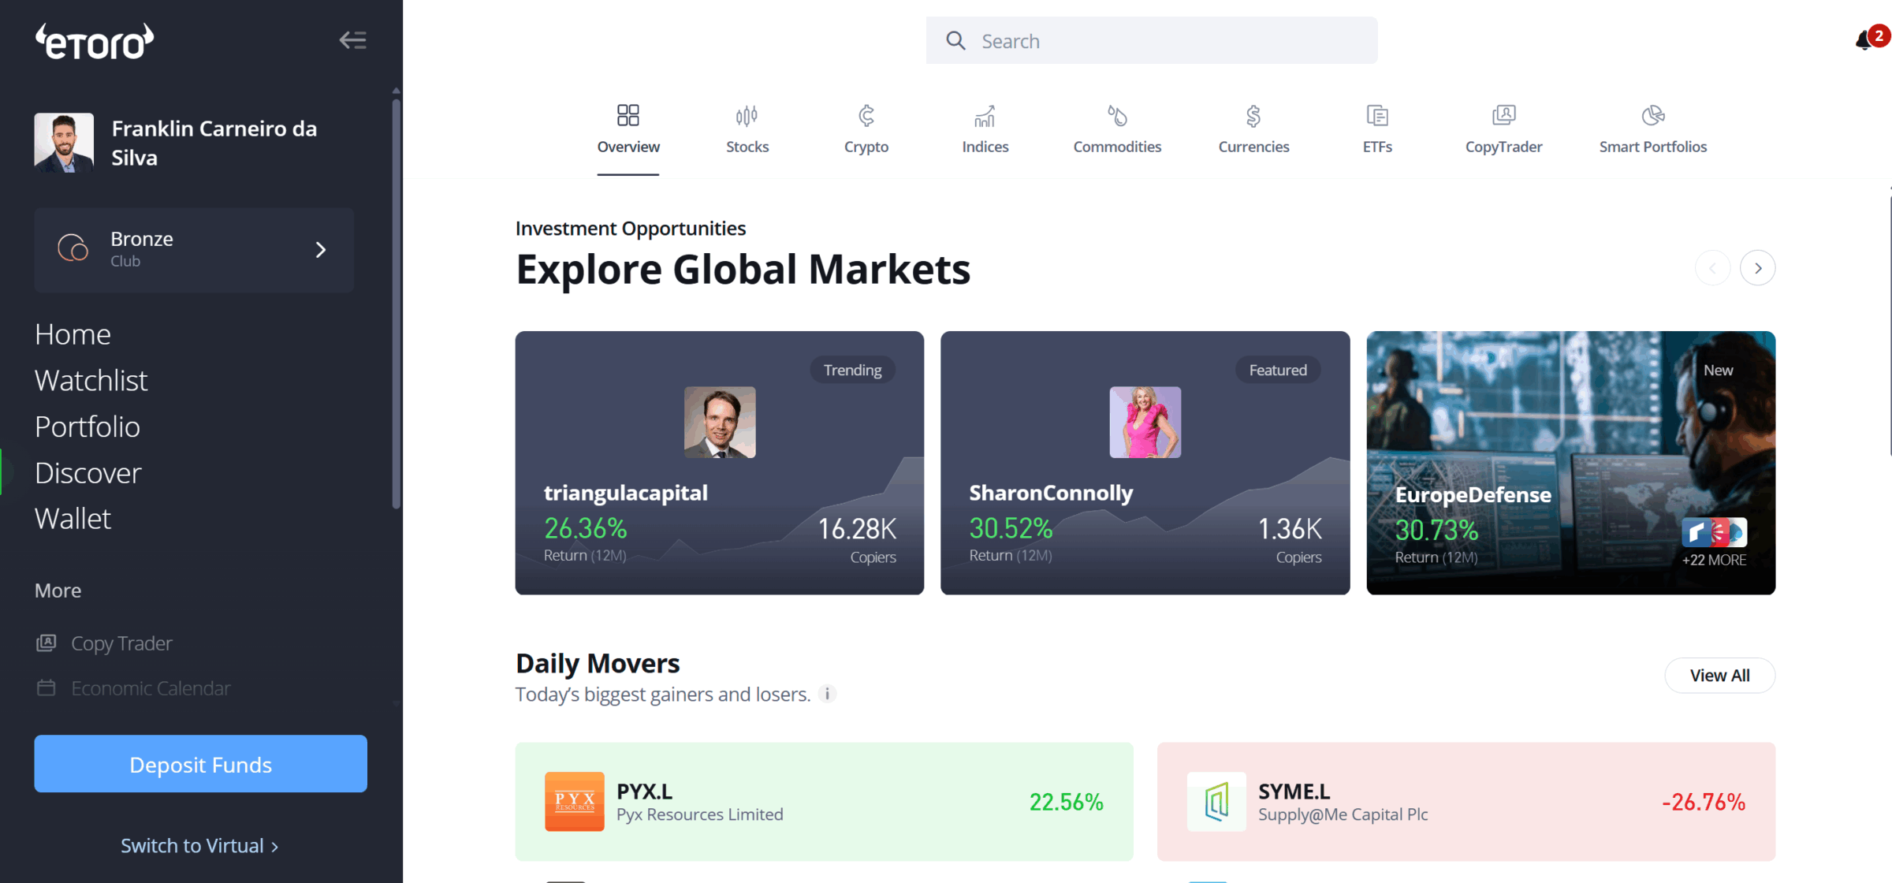The height and width of the screenshot is (883, 1892).
Task: Switch to Commodities tab label
Action: 1117,147
